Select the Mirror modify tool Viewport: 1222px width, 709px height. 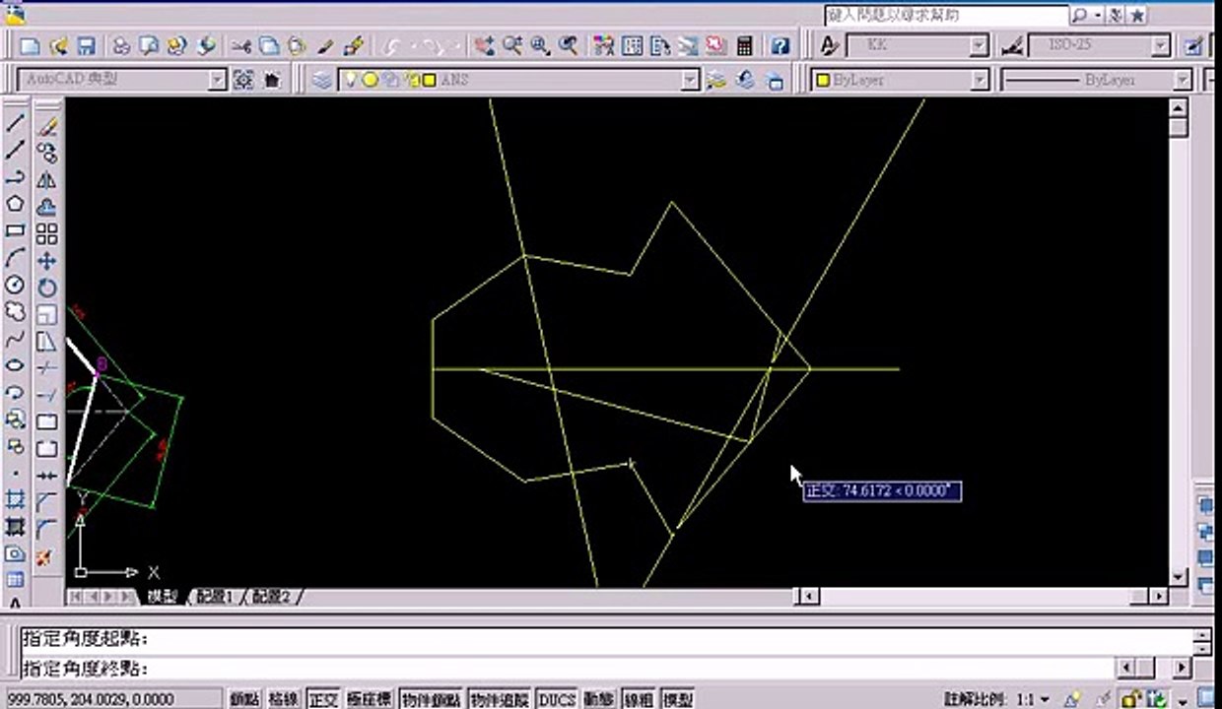coord(46,180)
